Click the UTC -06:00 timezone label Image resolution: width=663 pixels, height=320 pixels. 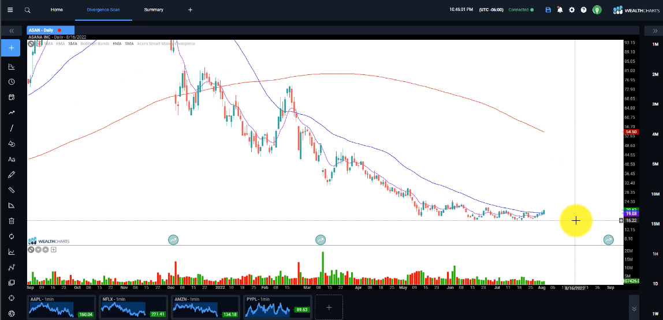pyautogui.click(x=491, y=10)
